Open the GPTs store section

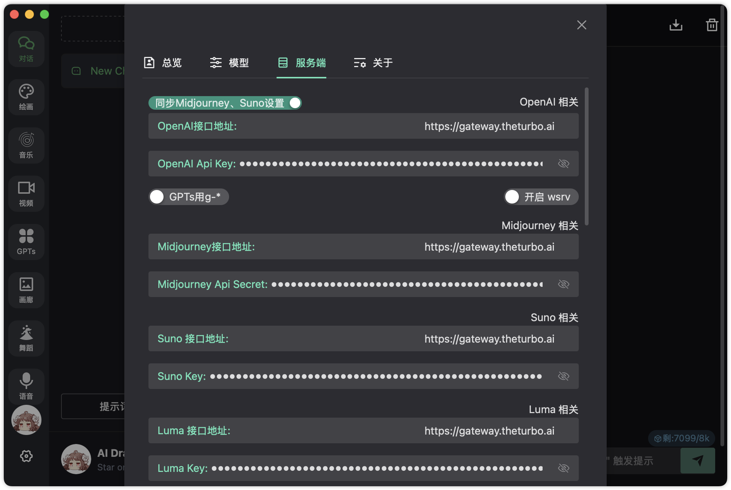[x=26, y=242]
